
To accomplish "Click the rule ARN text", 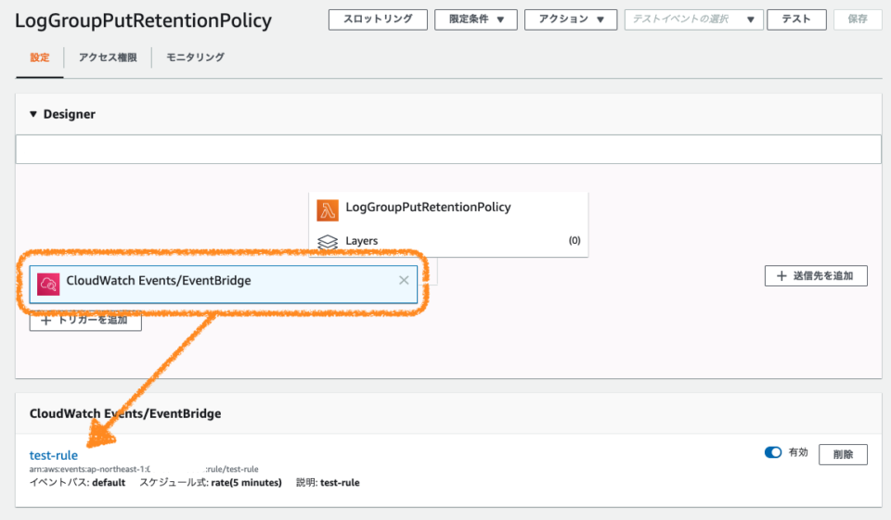I will 144,469.
